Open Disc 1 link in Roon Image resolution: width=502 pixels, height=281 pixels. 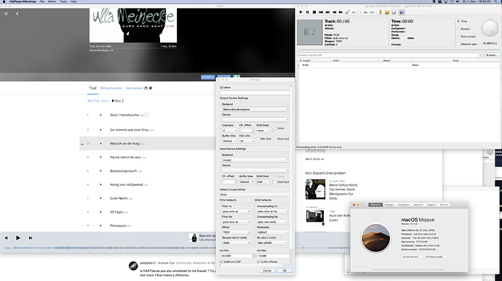point(105,101)
